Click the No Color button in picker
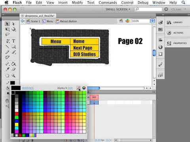 pos(79,88)
